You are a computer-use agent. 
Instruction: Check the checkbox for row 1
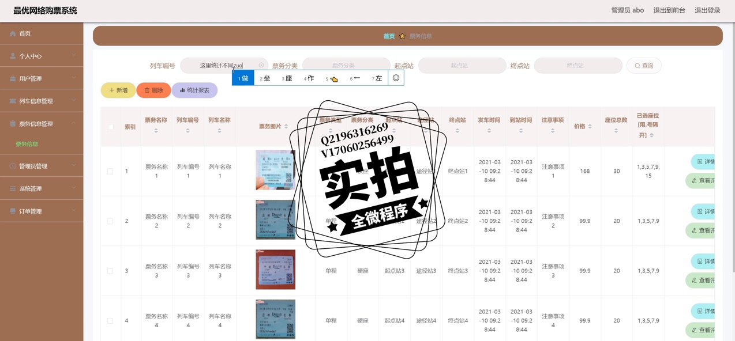(x=110, y=171)
